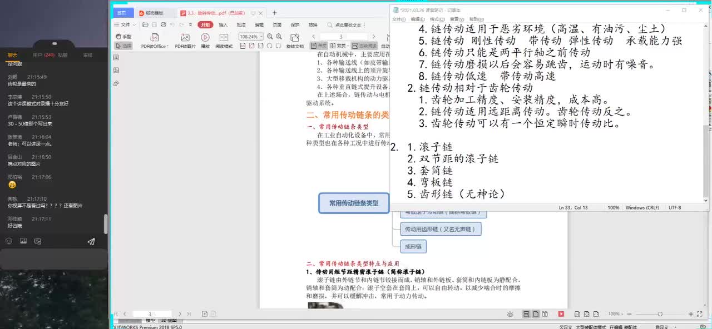Expand the quick access toolbar customize arrow
Image resolution: width=712 pixels, height=329 pixels.
tap(190, 25)
